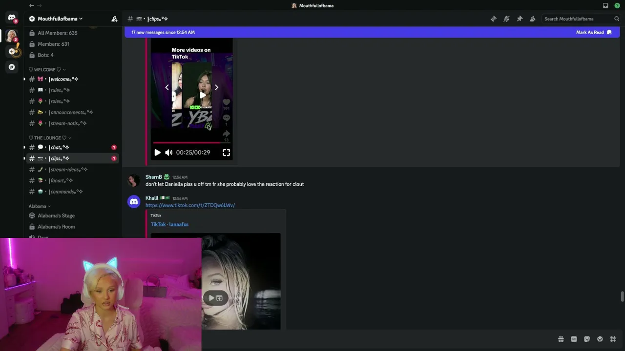The height and width of the screenshot is (351, 625).
Task: Mute the video volume
Action: (x=169, y=153)
